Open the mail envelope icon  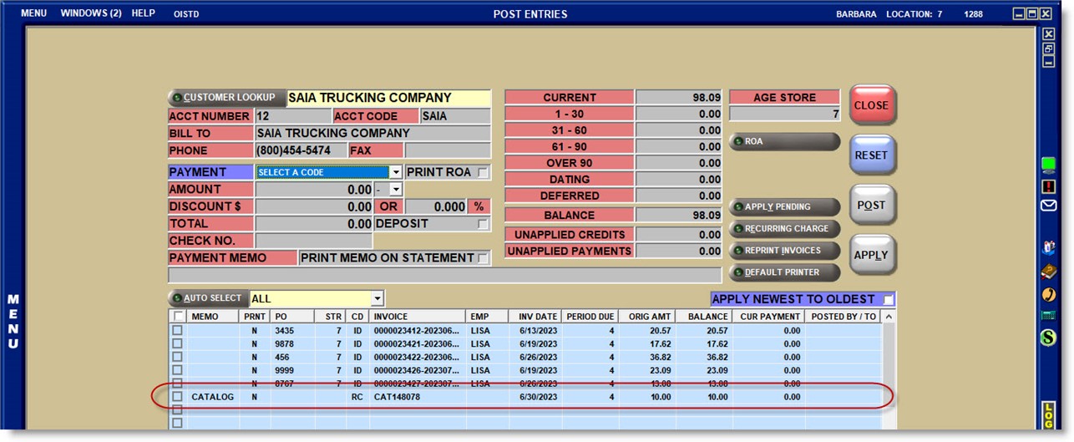click(x=1049, y=206)
